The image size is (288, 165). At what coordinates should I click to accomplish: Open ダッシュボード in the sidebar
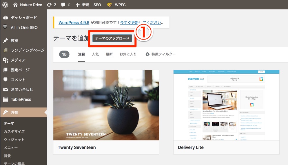[x=23, y=18]
